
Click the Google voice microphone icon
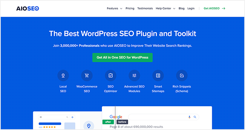click(190, 117)
